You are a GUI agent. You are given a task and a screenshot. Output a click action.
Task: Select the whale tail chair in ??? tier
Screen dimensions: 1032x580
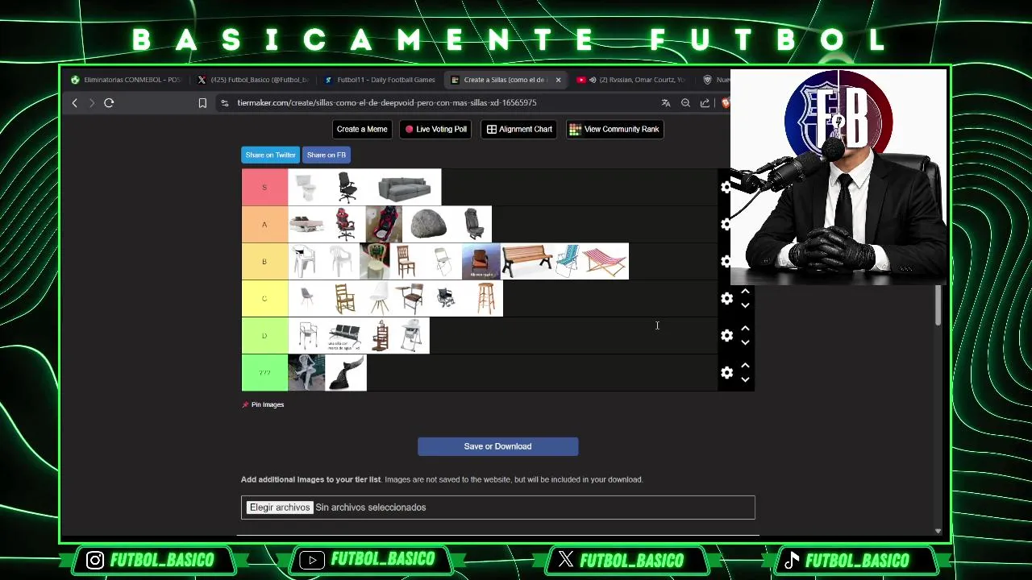click(347, 373)
